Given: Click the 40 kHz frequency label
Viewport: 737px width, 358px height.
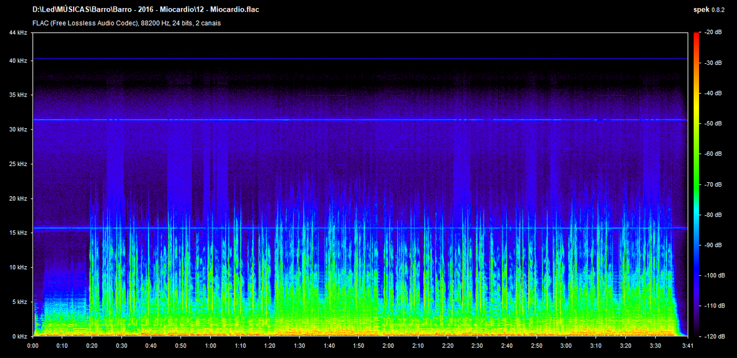Looking at the screenshot, I should pos(18,60).
